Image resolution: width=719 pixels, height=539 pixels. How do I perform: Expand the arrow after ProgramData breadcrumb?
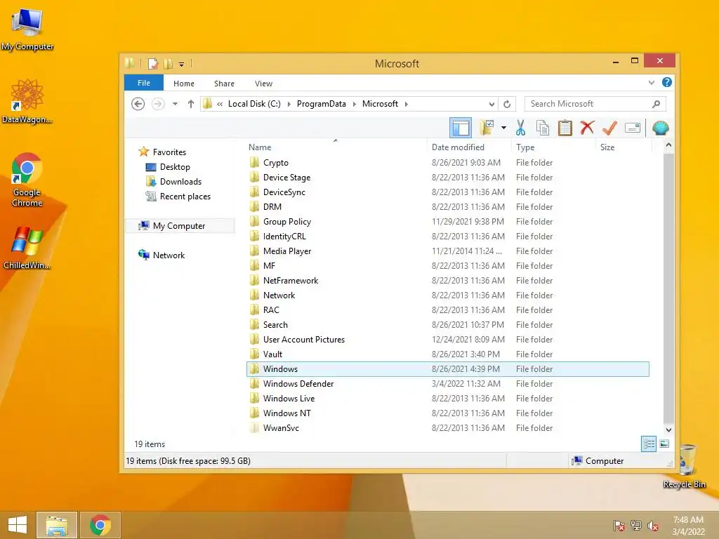point(354,104)
